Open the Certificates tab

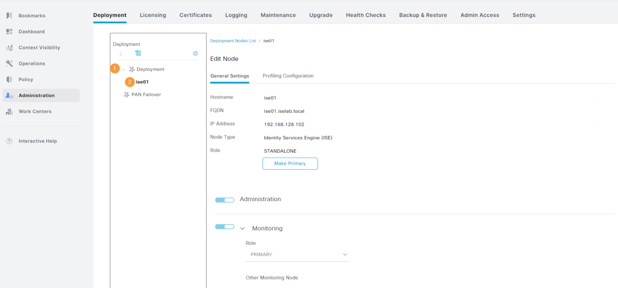pos(196,15)
